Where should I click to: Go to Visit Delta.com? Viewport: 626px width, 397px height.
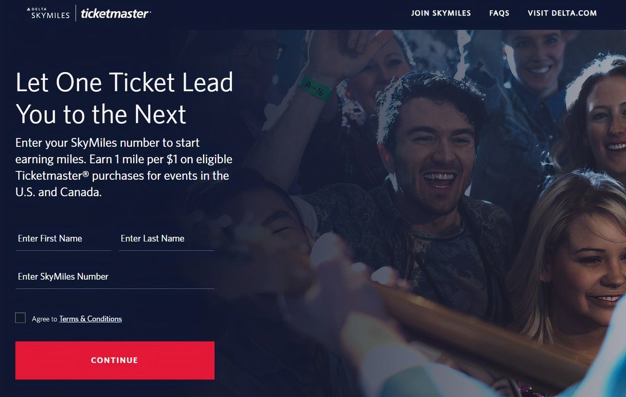click(x=562, y=13)
